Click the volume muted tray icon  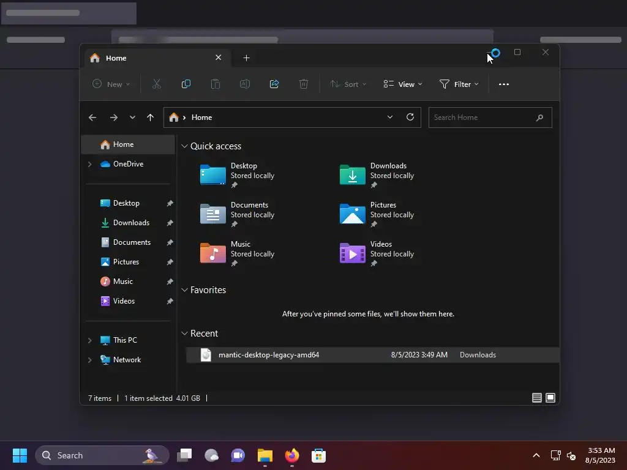tap(571, 455)
